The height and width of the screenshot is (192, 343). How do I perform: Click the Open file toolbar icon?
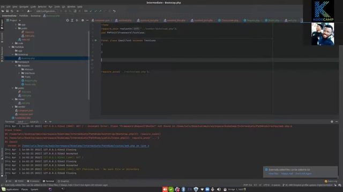click(x=3, y=11)
